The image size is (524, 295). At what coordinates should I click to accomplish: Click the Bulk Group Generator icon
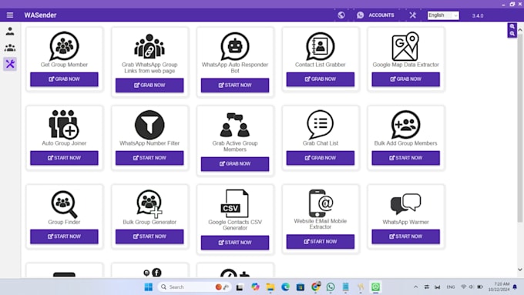point(149,203)
